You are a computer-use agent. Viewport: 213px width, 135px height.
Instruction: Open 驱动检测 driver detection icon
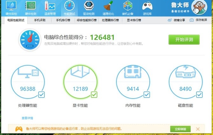[89, 8]
